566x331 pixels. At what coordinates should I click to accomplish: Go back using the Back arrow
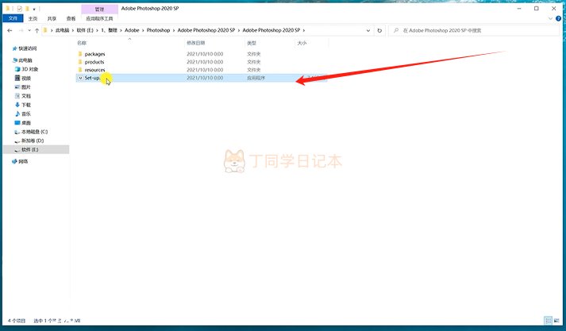[10, 31]
